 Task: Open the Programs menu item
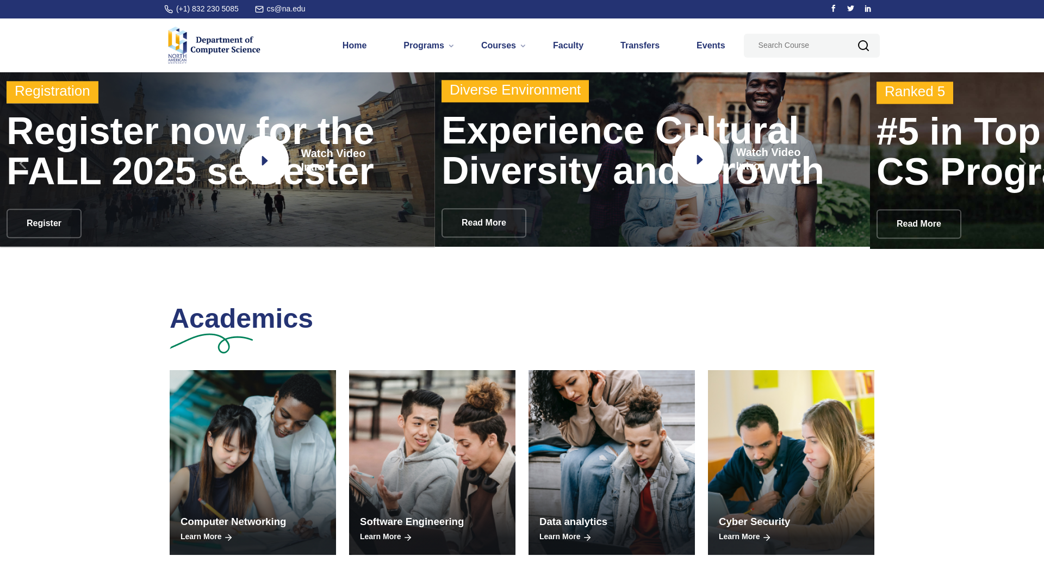[424, 46]
